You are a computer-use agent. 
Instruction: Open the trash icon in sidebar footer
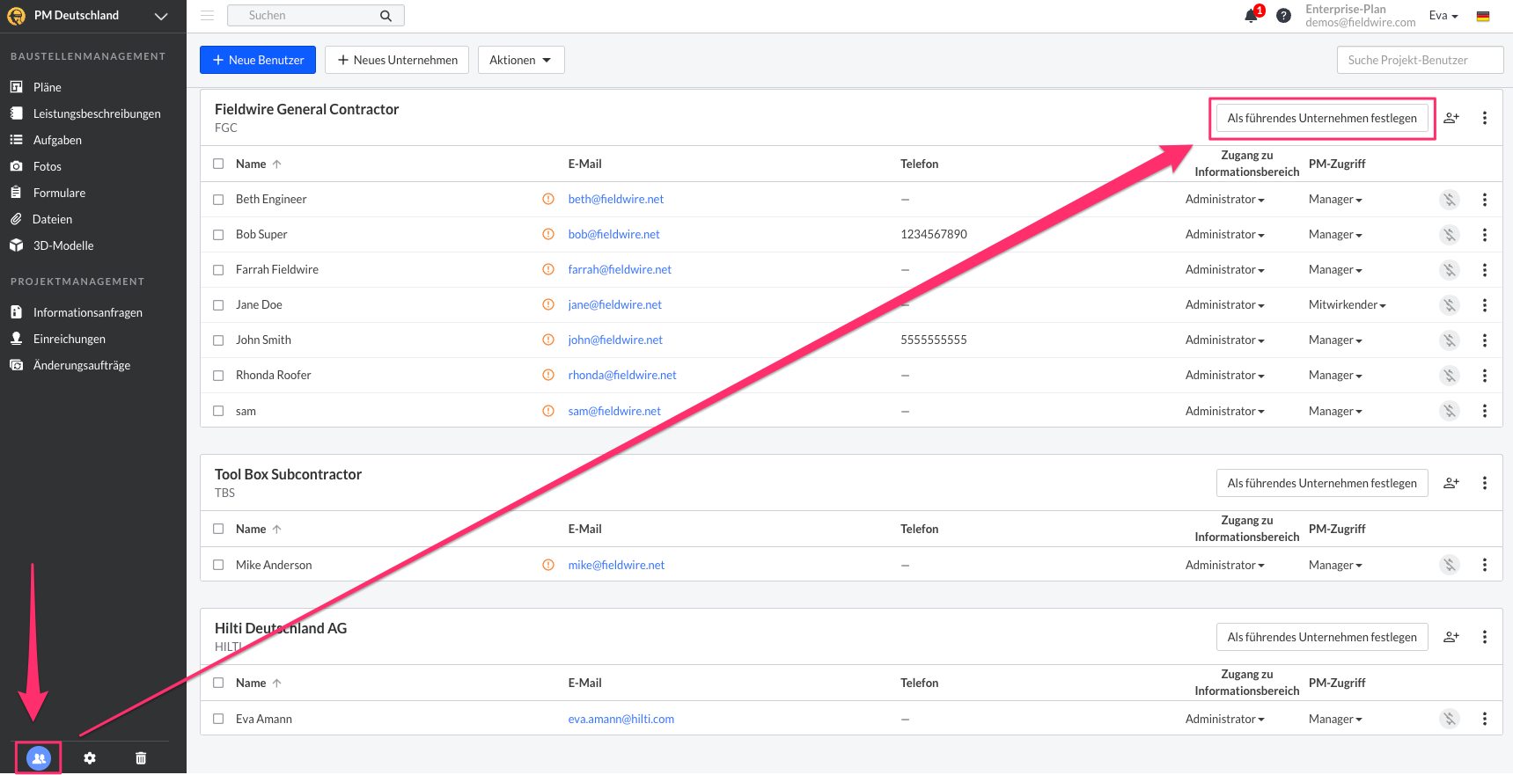(x=141, y=758)
